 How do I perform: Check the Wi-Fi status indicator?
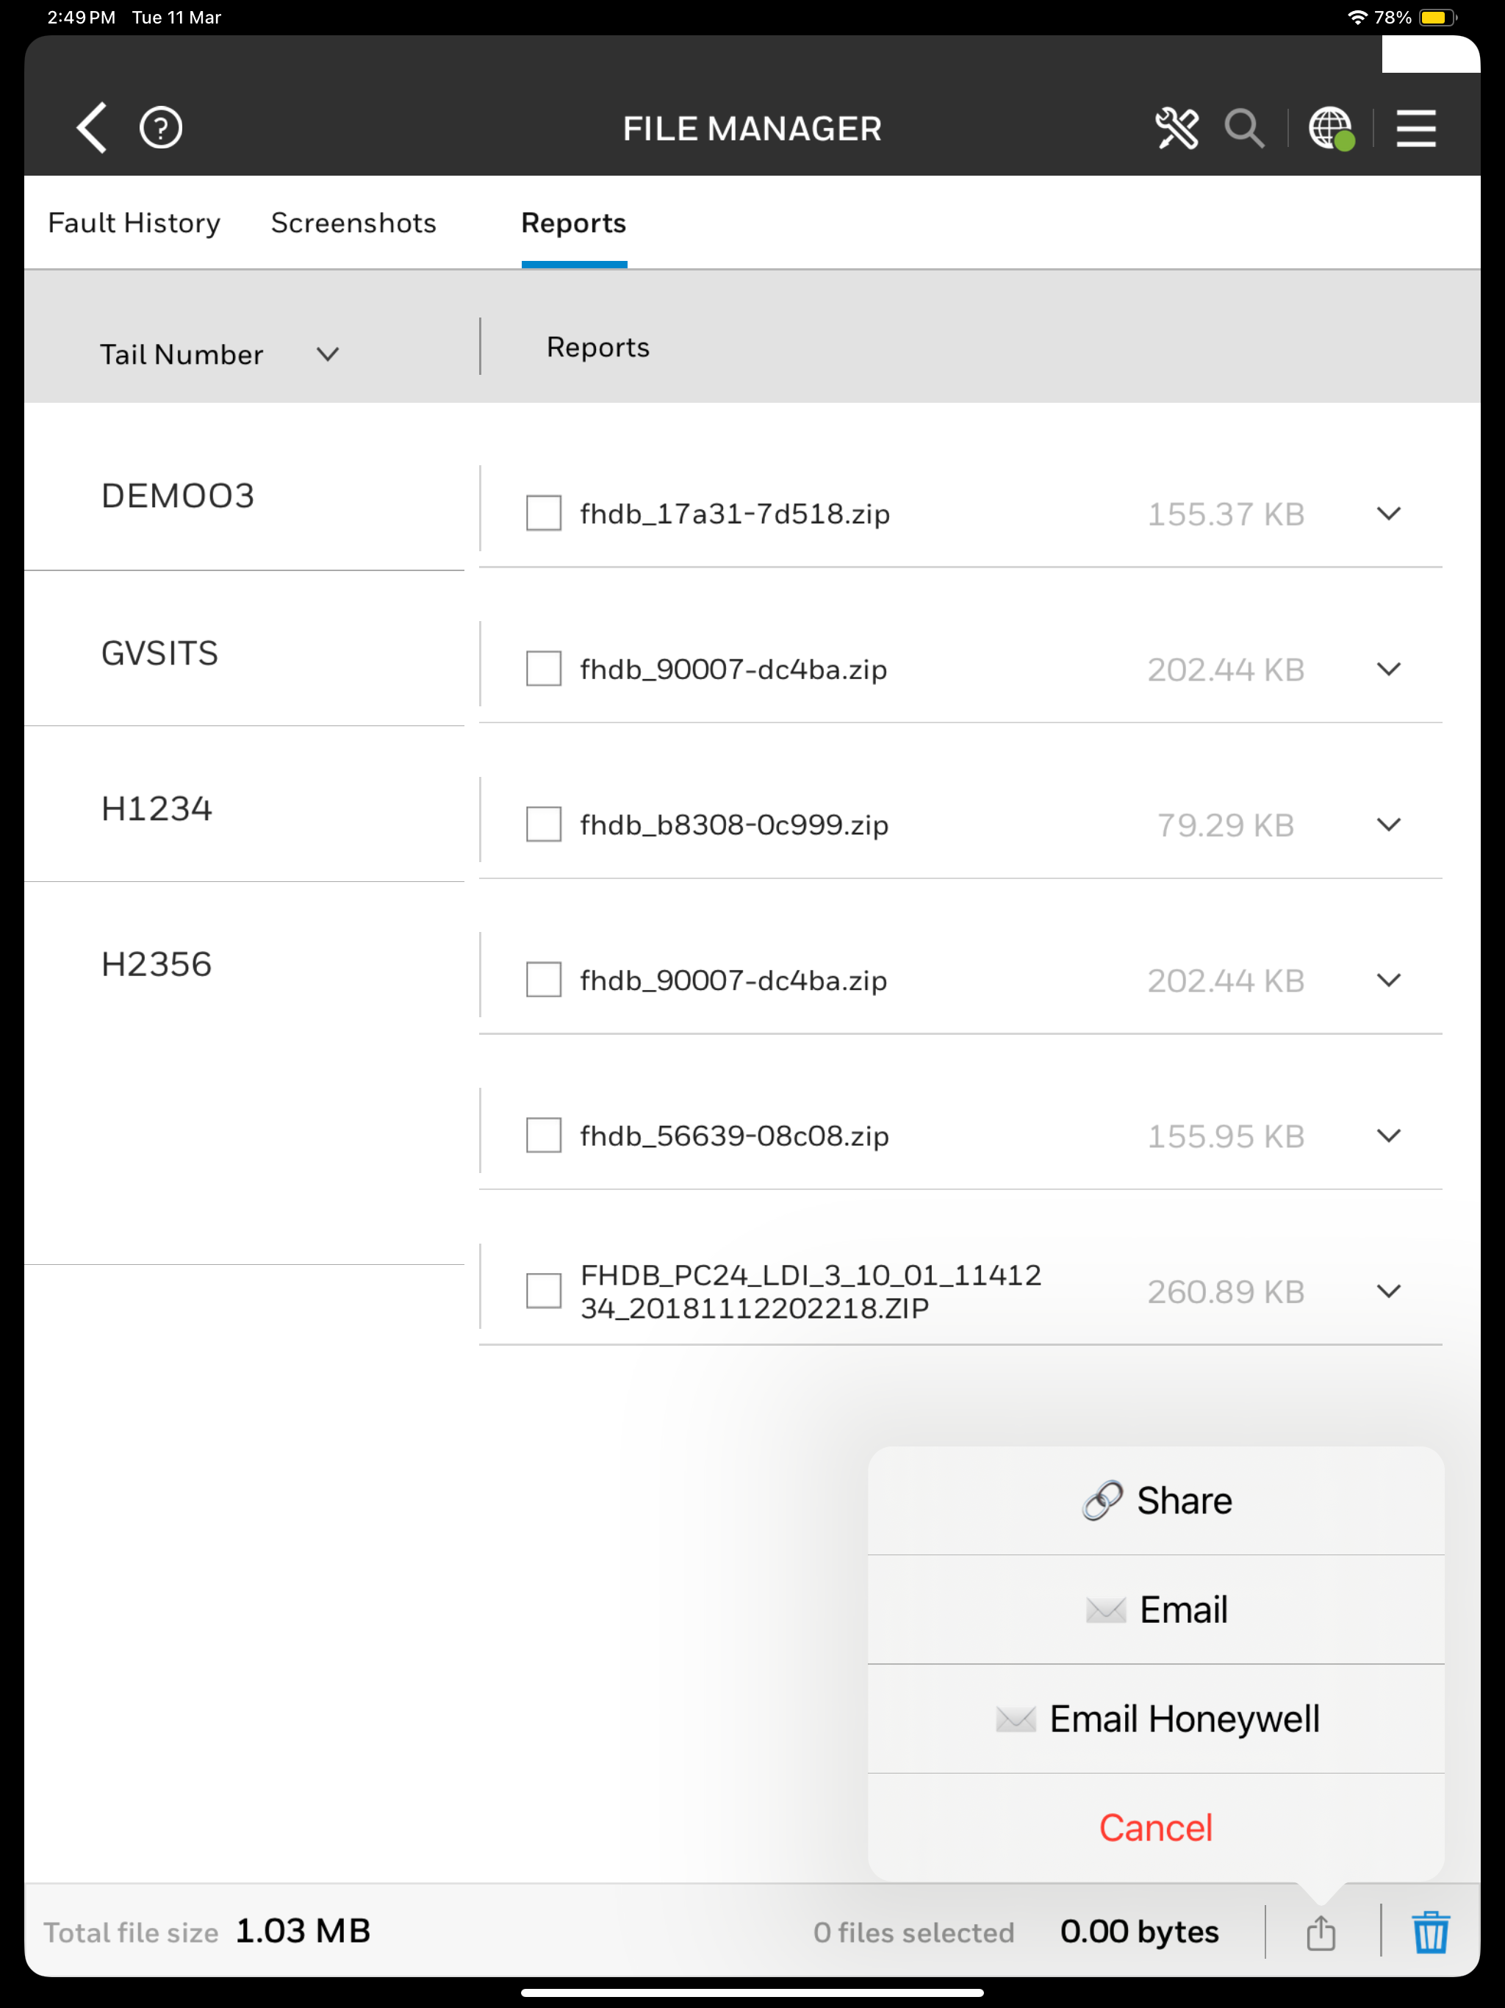point(1357,17)
